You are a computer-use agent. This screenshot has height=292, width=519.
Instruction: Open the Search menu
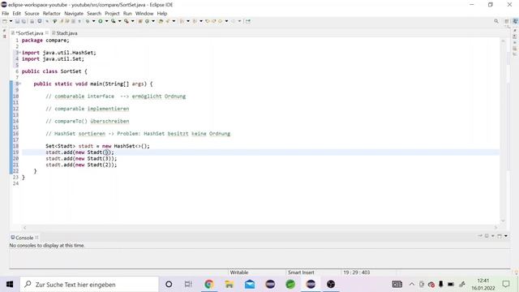pyautogui.click(x=94, y=14)
